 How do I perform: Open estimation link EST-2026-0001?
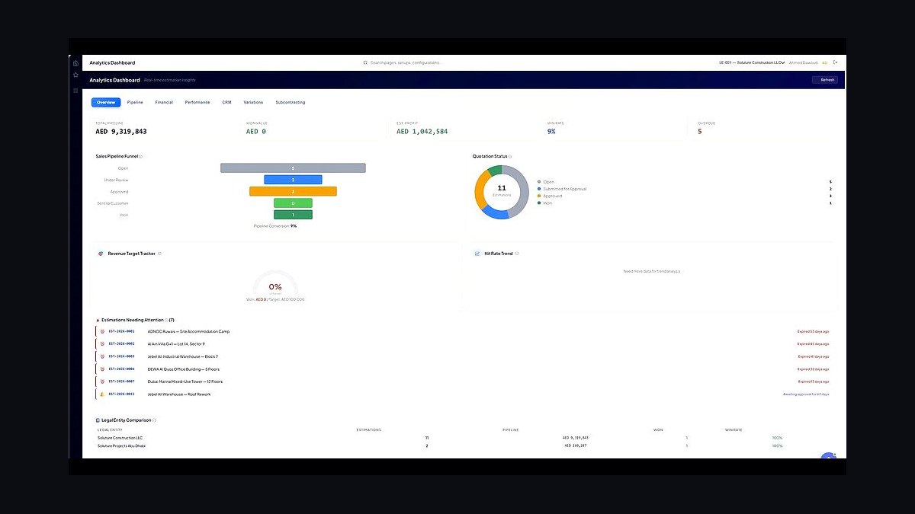pyautogui.click(x=122, y=332)
